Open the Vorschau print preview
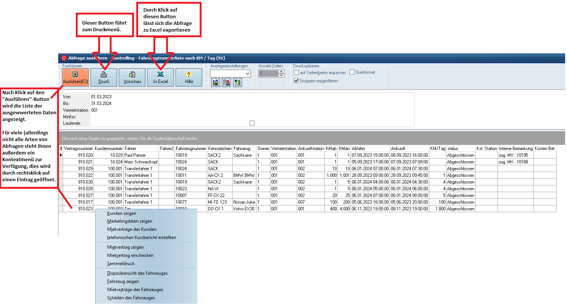This screenshot has width=567, height=306. point(132,77)
